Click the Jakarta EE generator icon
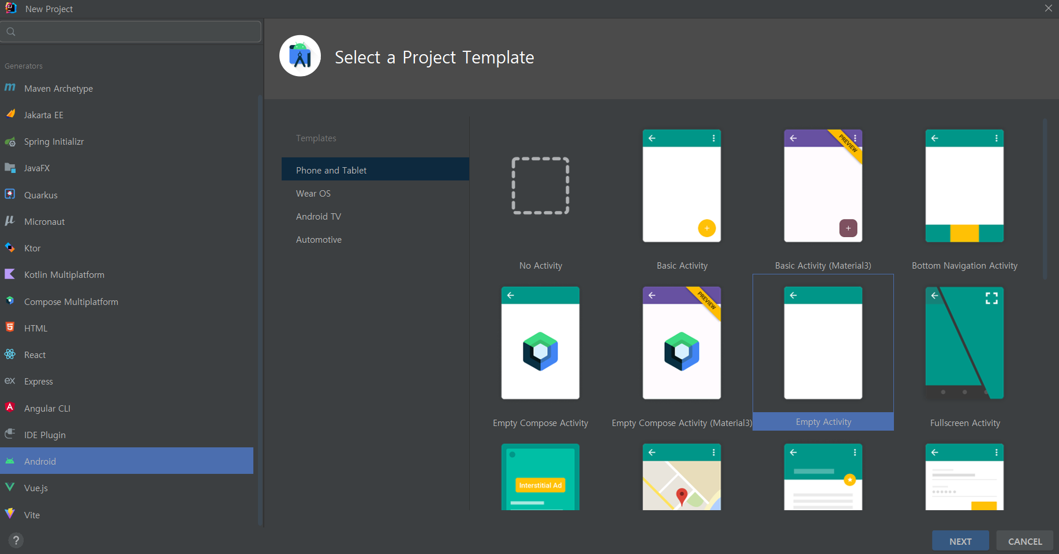Viewport: 1059px width, 554px height. (10, 114)
